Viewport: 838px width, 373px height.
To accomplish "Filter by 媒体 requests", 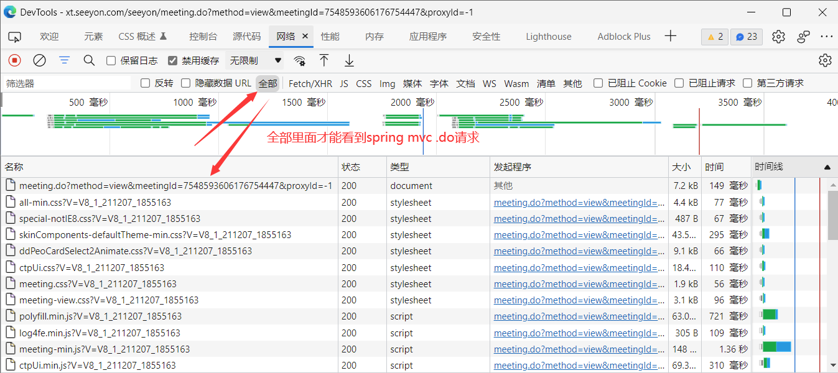I will (412, 83).
